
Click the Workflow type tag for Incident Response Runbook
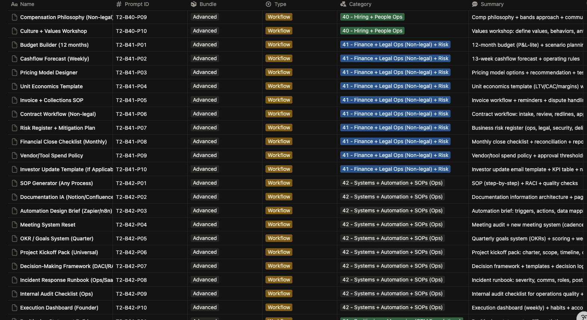click(x=279, y=280)
